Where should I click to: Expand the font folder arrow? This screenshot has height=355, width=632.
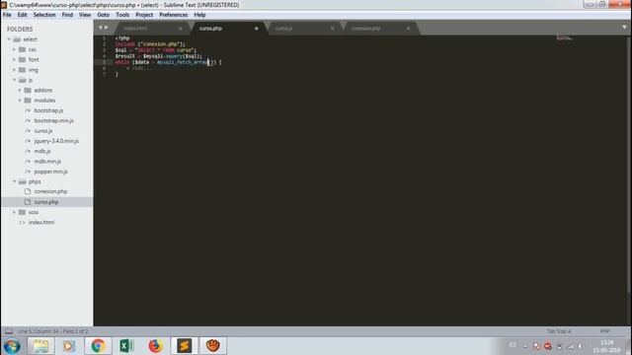coord(14,59)
